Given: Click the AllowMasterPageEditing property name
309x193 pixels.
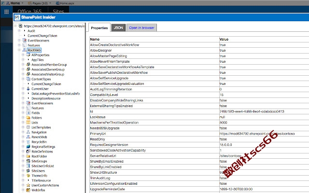Looking at the screenshot, I should point(108,56).
